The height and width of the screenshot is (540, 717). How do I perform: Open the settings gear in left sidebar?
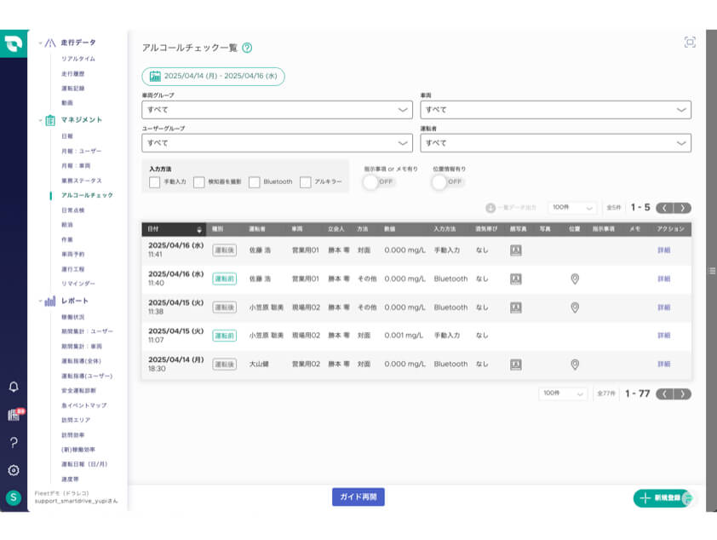[x=14, y=470]
